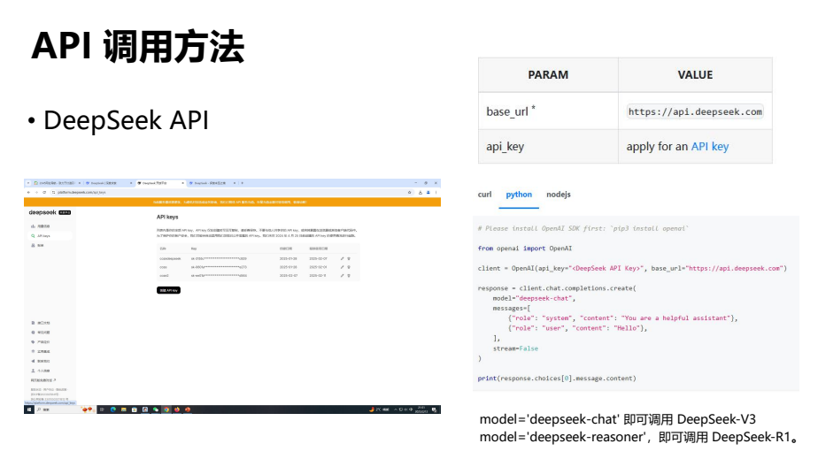Click the Chrome icon on the taskbar

(x=166, y=409)
